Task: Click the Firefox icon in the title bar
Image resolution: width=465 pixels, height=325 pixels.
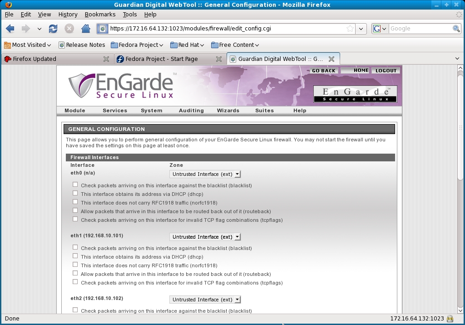Action: pyautogui.click(x=9, y=5)
